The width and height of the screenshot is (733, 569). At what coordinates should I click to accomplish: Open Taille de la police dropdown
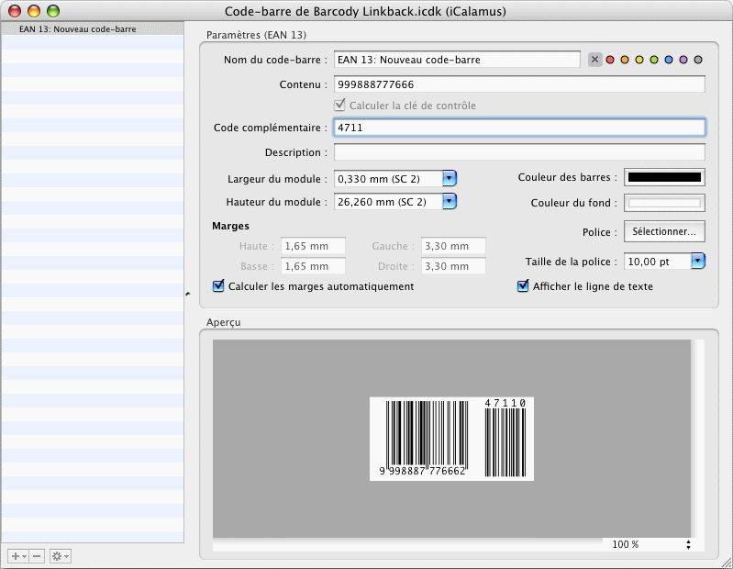pos(698,261)
